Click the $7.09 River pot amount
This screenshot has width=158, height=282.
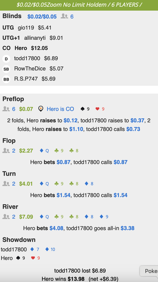(x=26, y=217)
